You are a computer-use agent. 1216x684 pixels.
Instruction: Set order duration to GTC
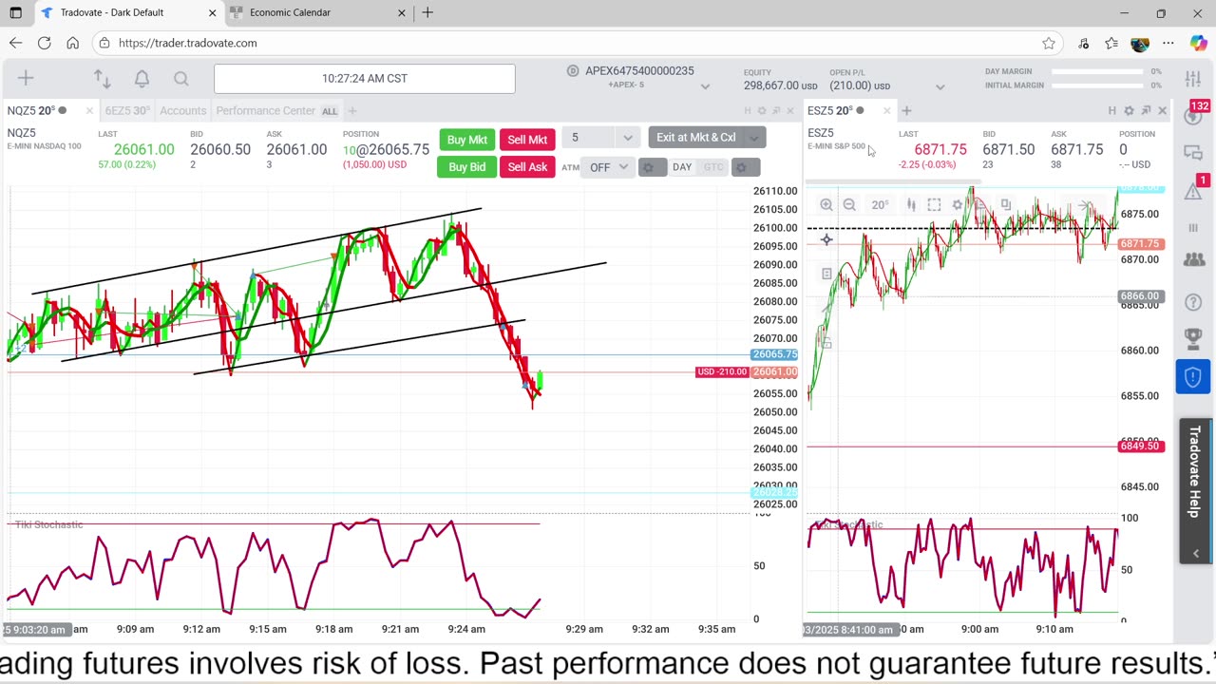[x=712, y=167]
